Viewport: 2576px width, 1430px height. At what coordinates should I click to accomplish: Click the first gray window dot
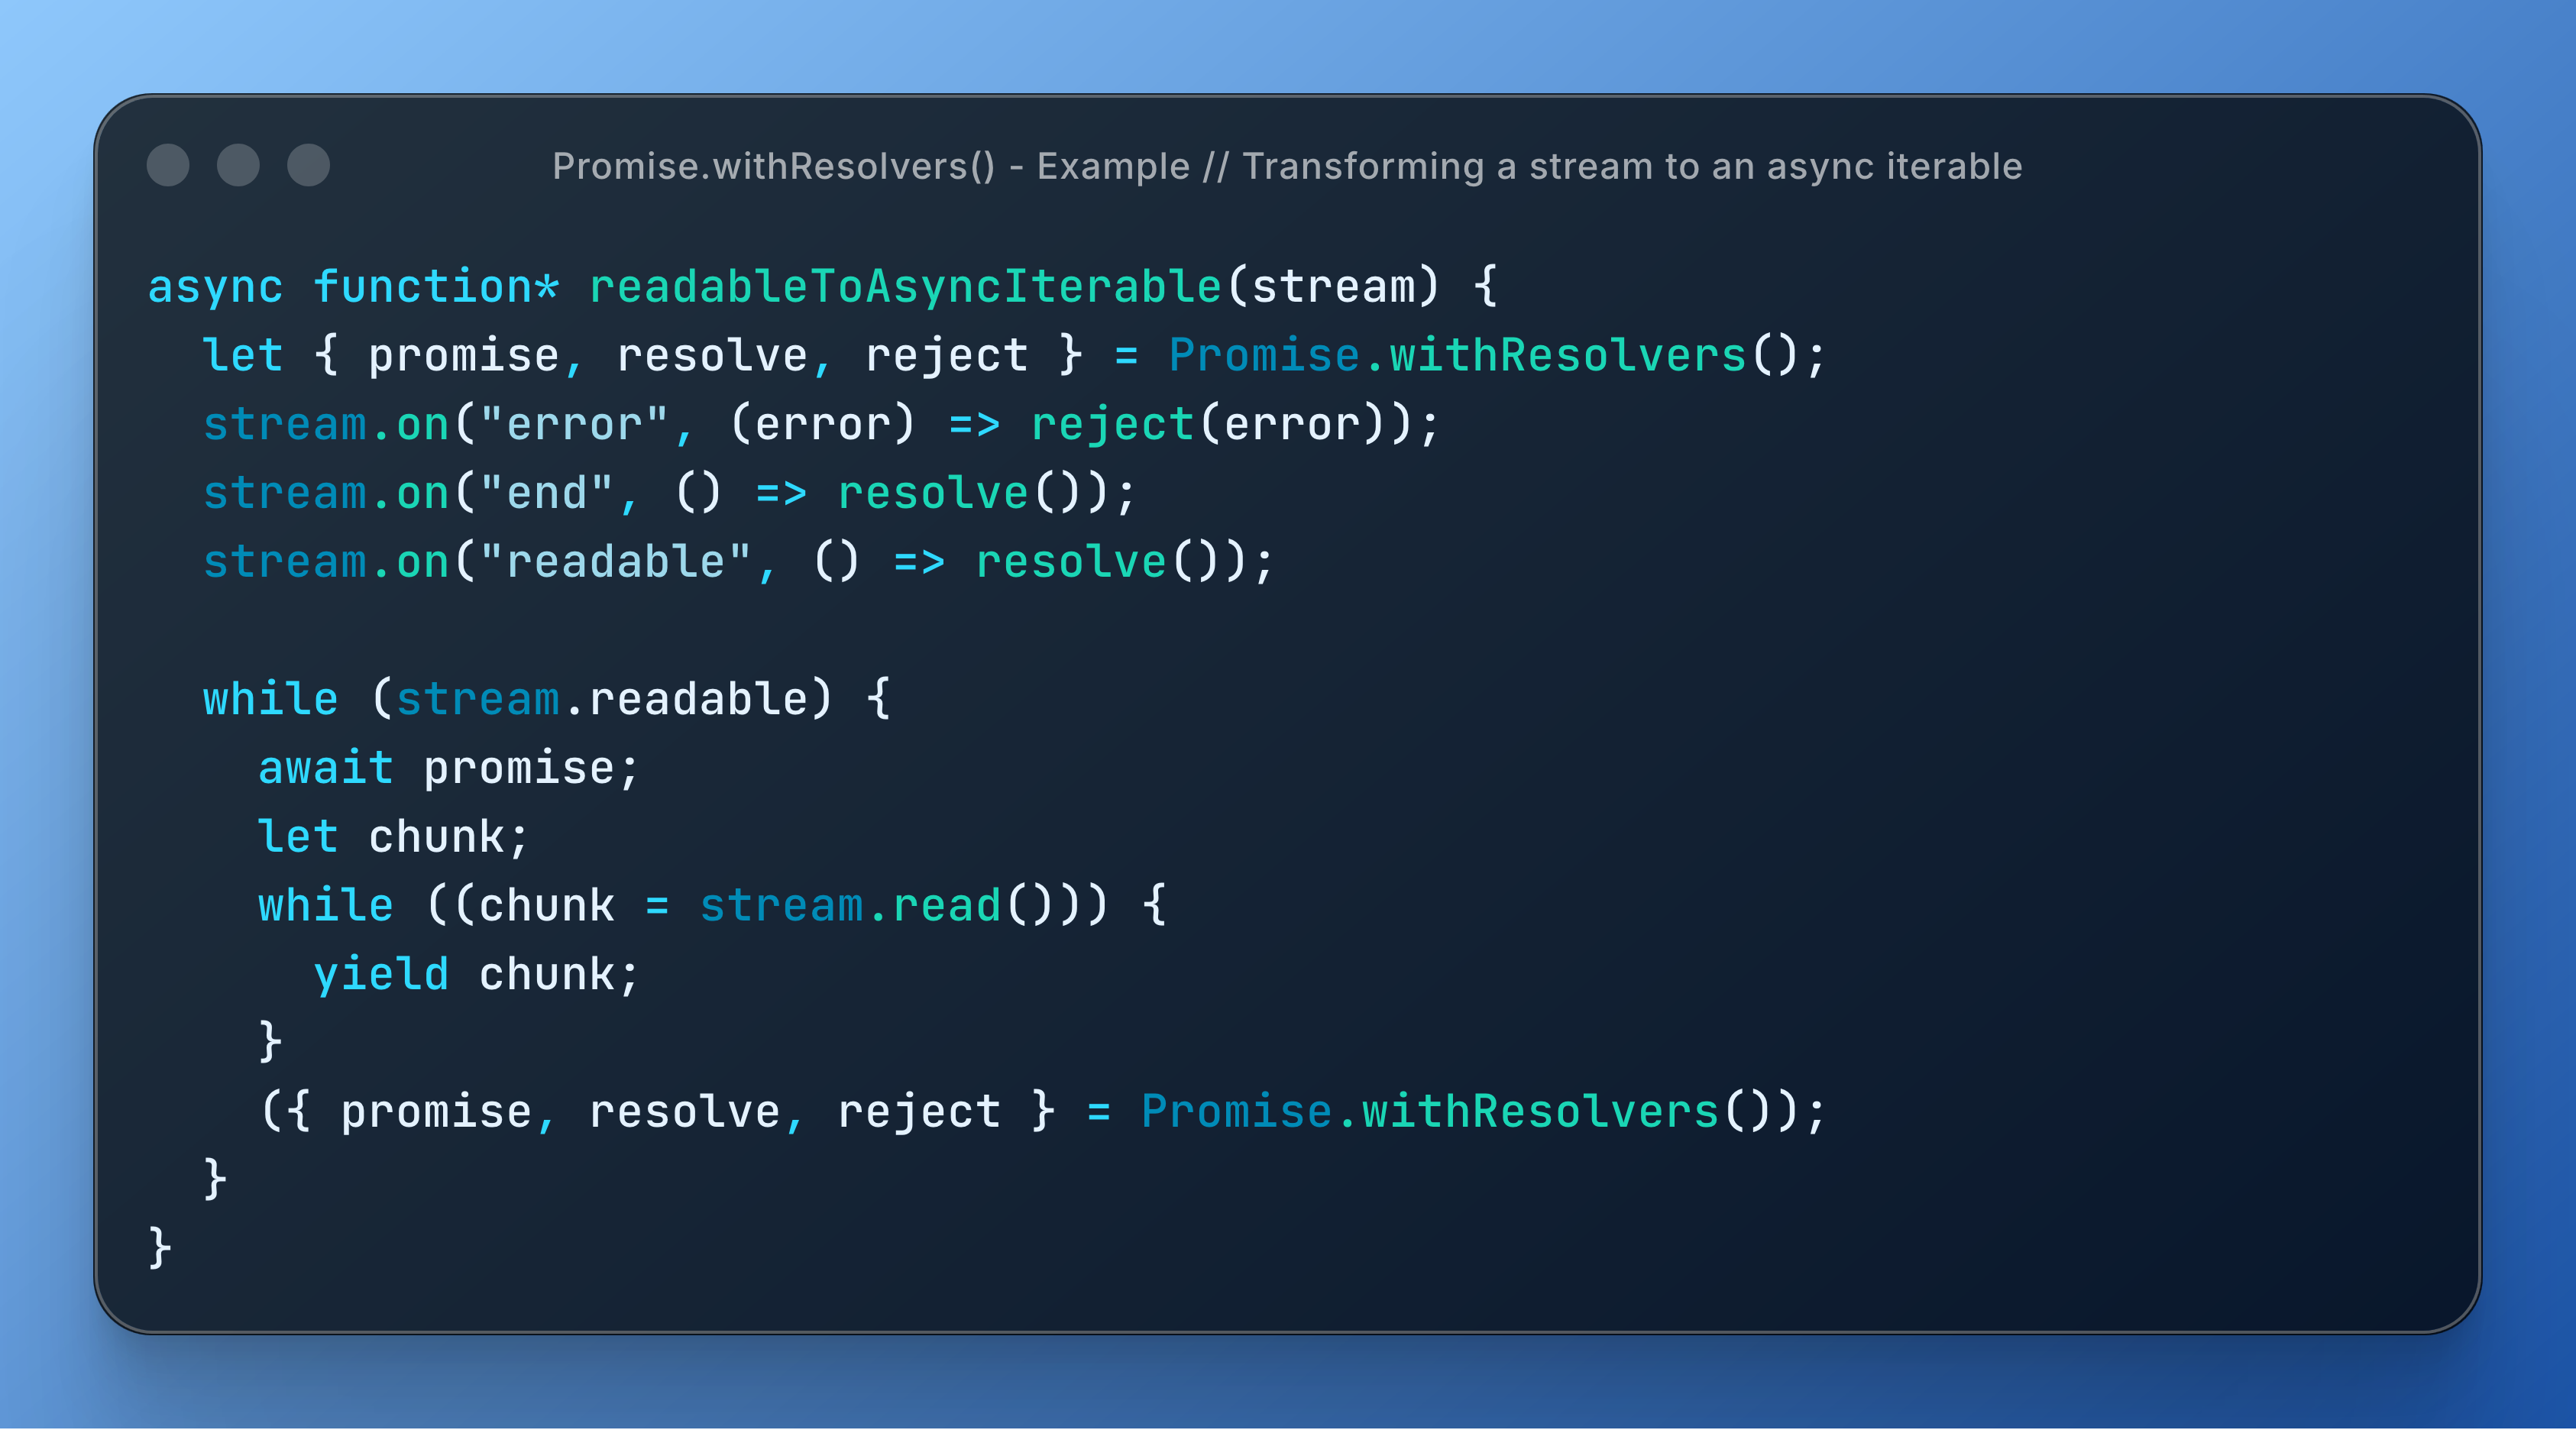168,165
